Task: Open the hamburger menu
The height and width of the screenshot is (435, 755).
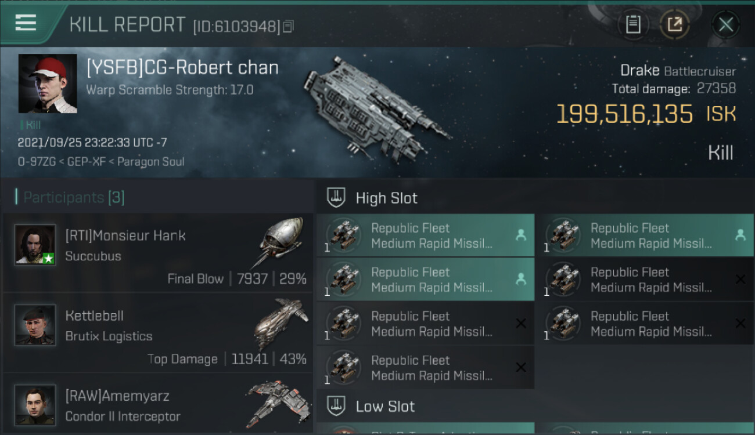Action: [x=26, y=23]
